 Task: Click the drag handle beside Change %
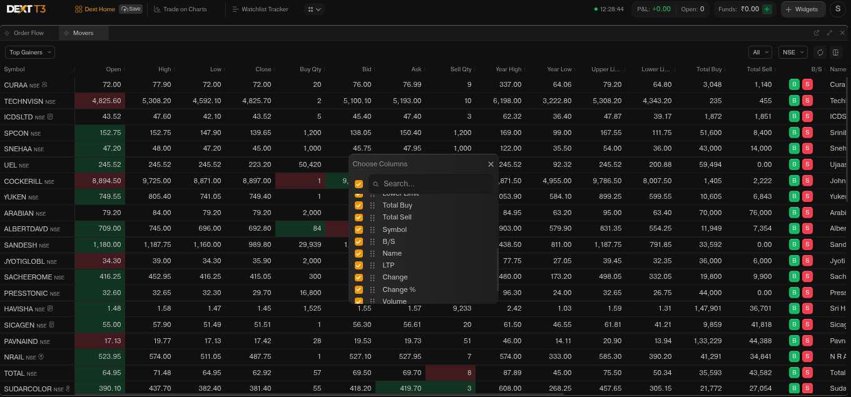click(x=372, y=289)
